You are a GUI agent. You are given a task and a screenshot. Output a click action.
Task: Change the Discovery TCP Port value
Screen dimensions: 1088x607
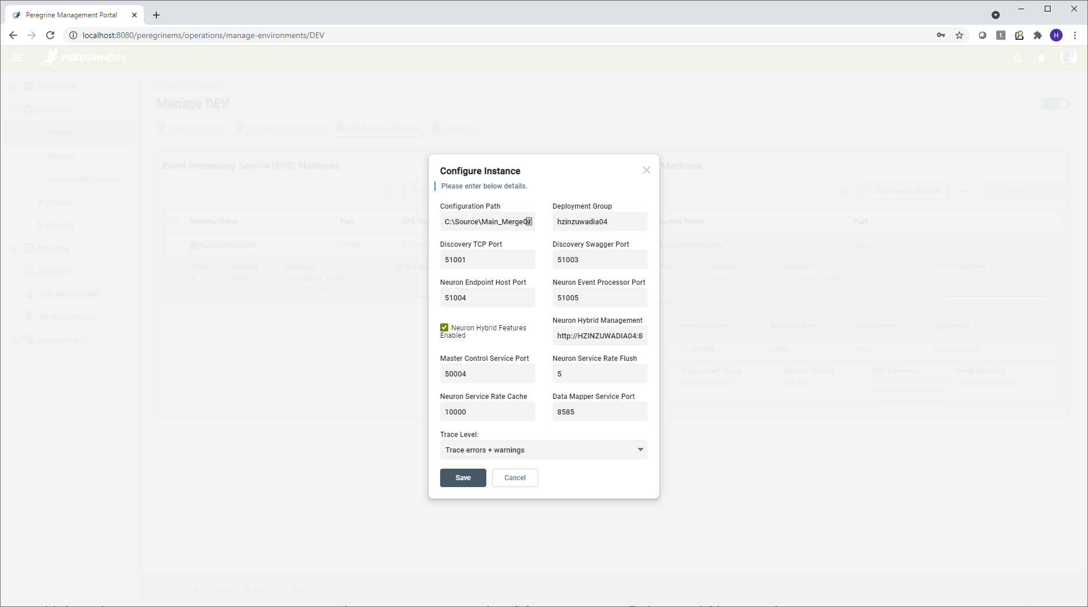(x=487, y=259)
